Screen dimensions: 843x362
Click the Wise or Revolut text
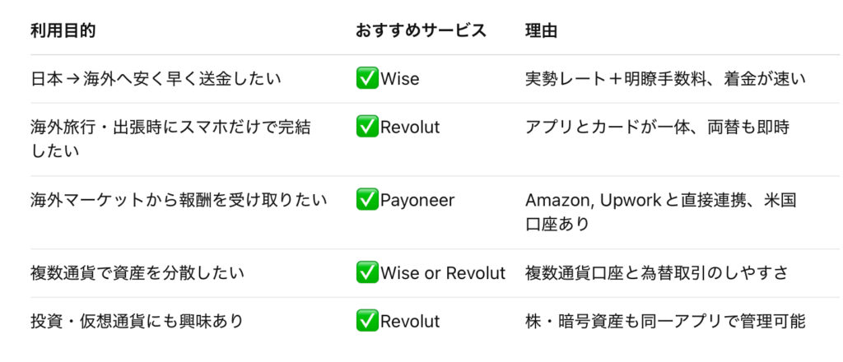pyautogui.click(x=443, y=273)
